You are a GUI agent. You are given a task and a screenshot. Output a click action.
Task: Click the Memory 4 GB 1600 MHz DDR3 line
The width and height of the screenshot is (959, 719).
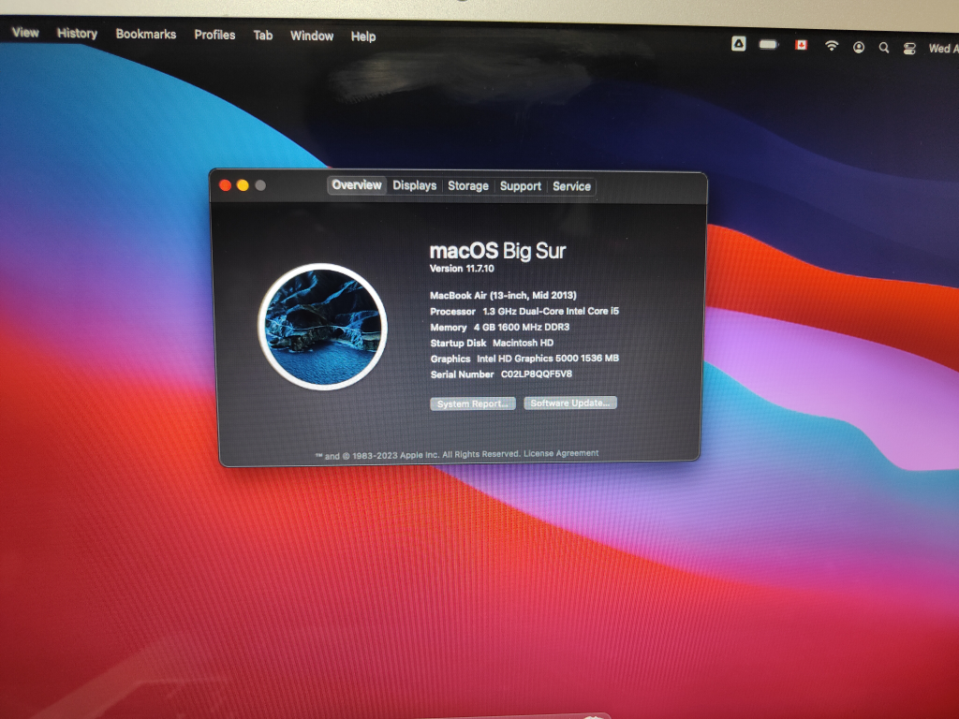coord(500,327)
